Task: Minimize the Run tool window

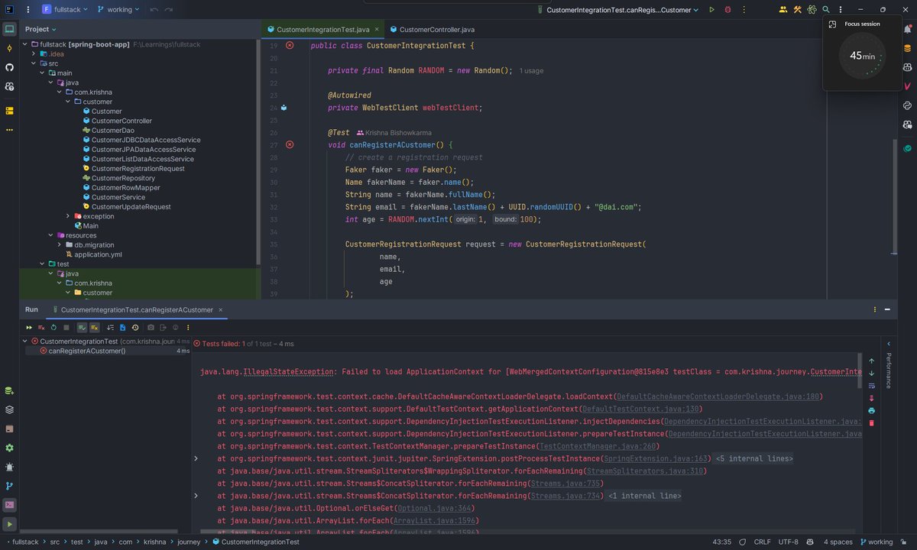Action: pyautogui.click(x=887, y=309)
